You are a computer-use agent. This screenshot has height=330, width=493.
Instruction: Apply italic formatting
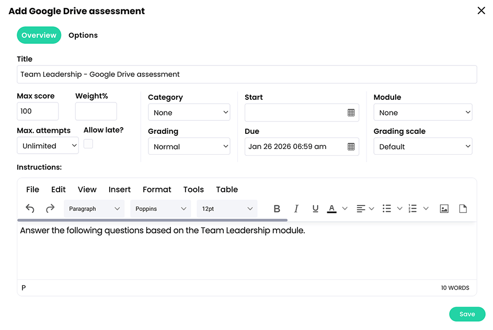point(296,208)
